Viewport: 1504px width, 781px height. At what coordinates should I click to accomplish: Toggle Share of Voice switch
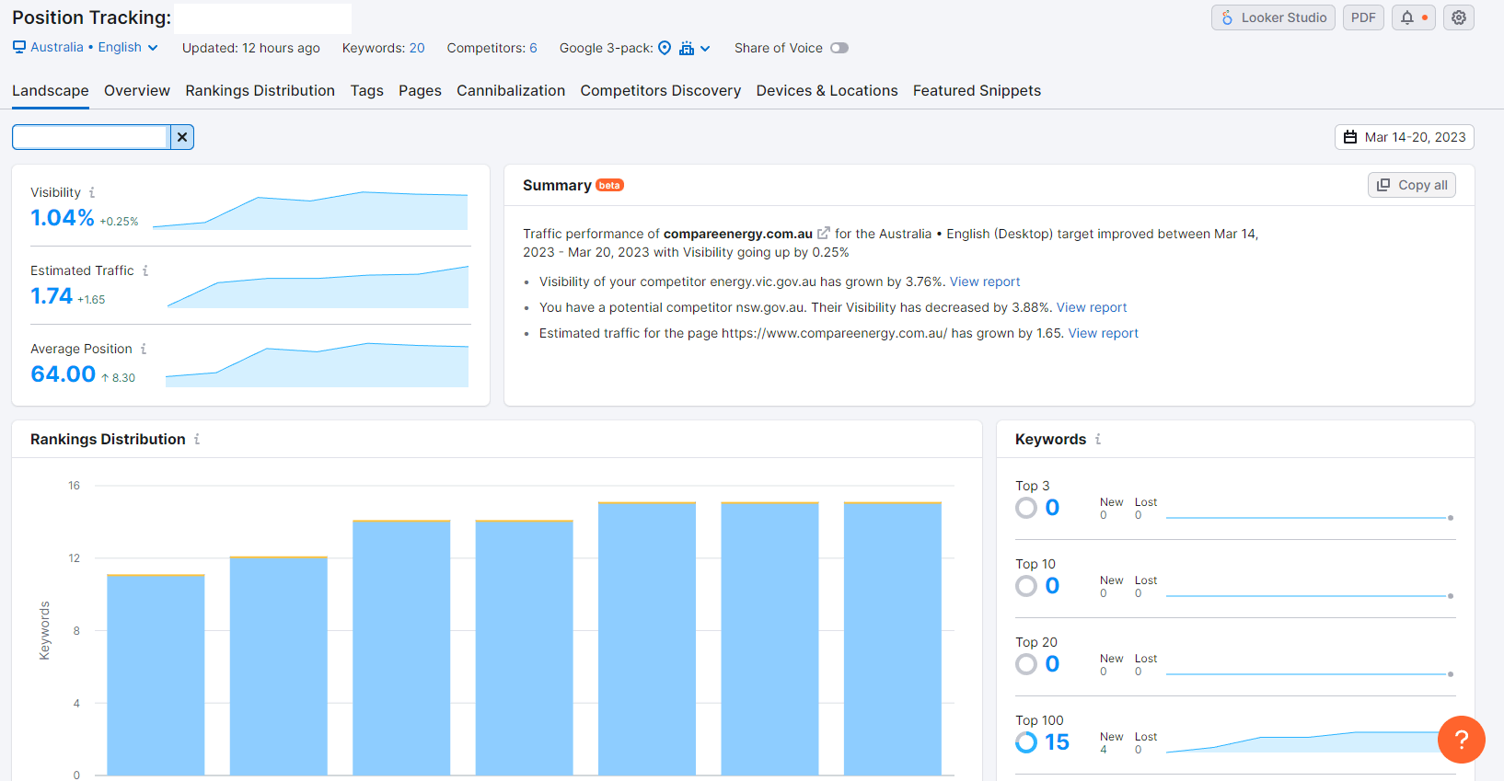pyautogui.click(x=839, y=48)
